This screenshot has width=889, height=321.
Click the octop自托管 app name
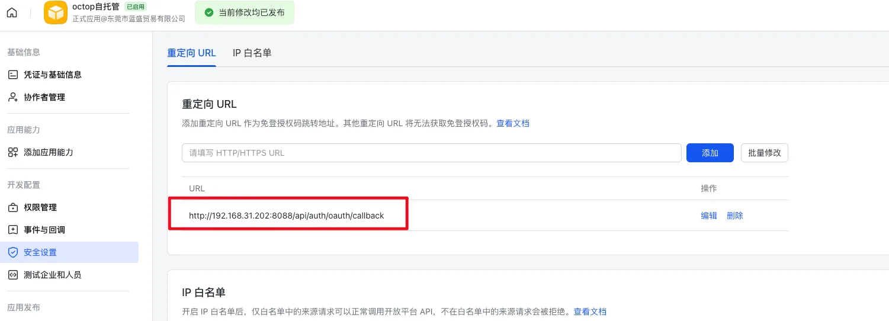(96, 7)
